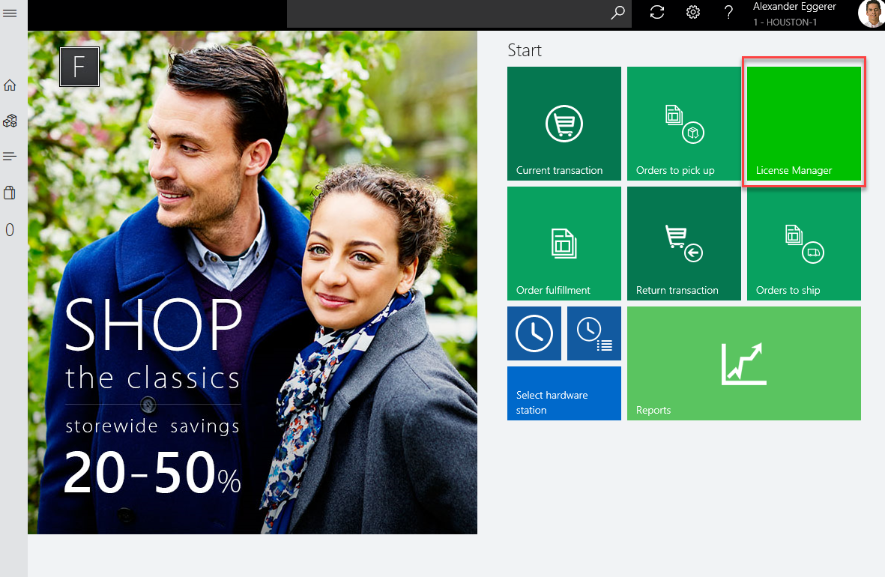
Task: Open help question mark icon
Action: click(x=728, y=13)
